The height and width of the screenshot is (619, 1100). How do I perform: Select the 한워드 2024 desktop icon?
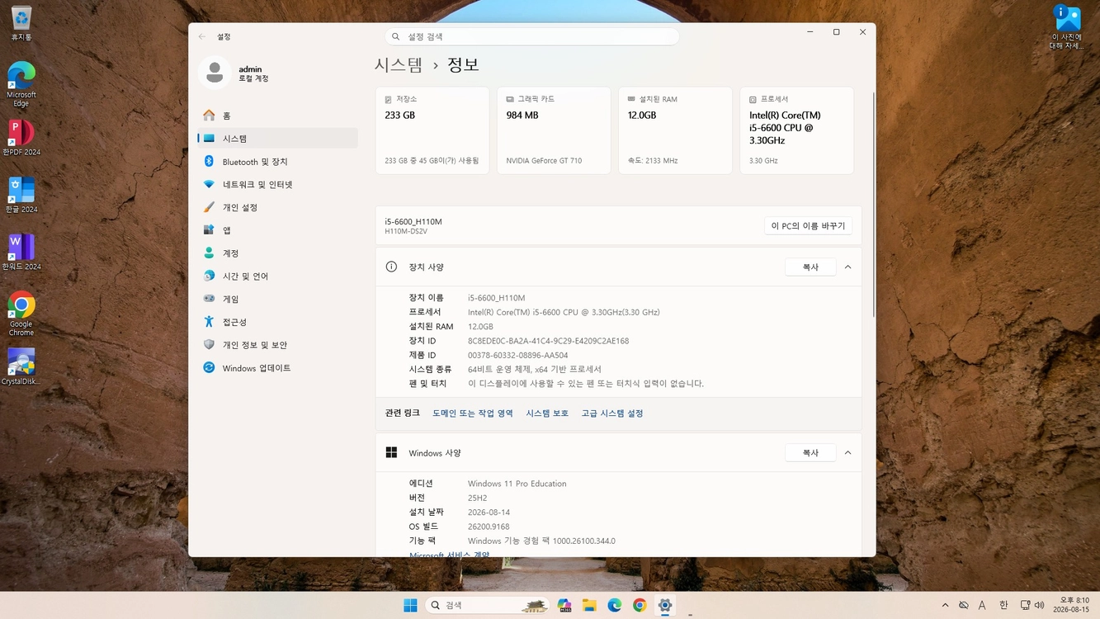click(21, 253)
